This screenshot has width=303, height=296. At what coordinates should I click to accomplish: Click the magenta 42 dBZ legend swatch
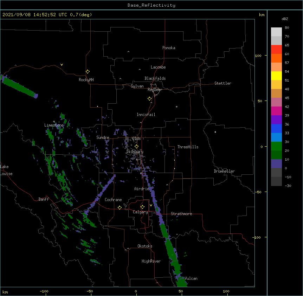pos(276,111)
